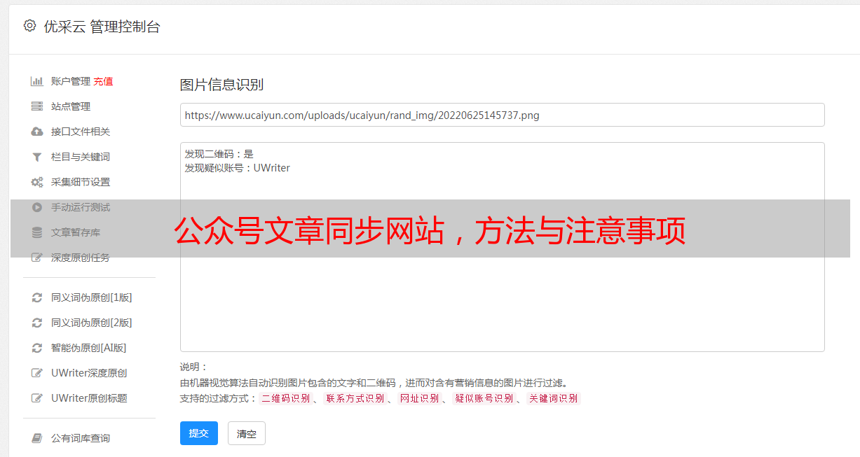
Task: Open UWriter原创标题 page
Action: pos(89,398)
